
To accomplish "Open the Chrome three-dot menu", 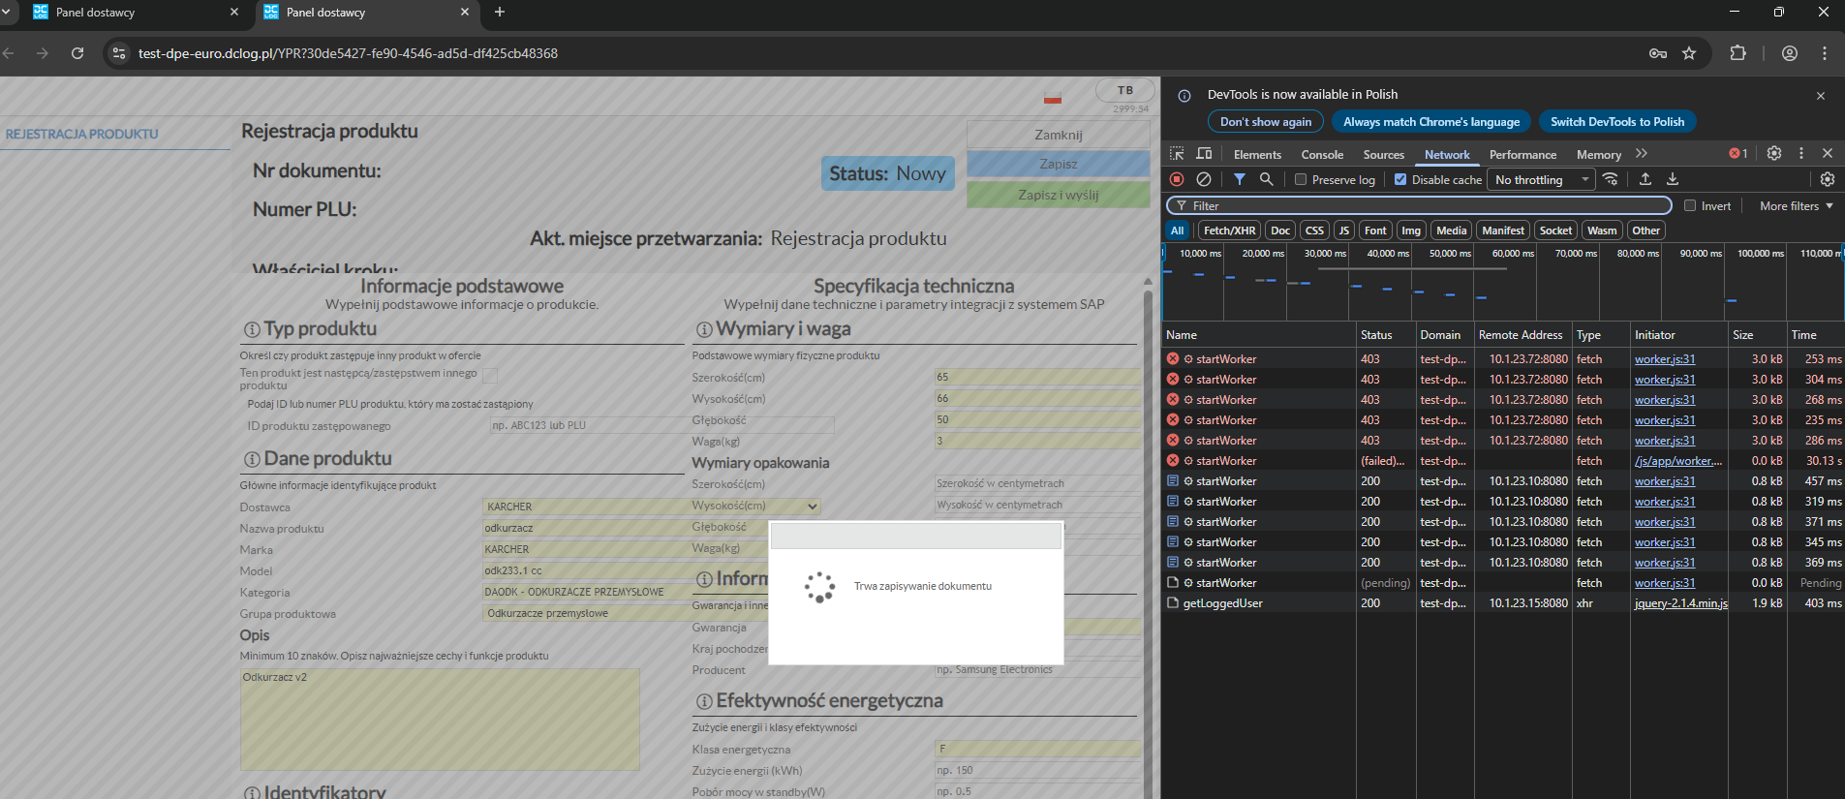I will (x=1825, y=53).
